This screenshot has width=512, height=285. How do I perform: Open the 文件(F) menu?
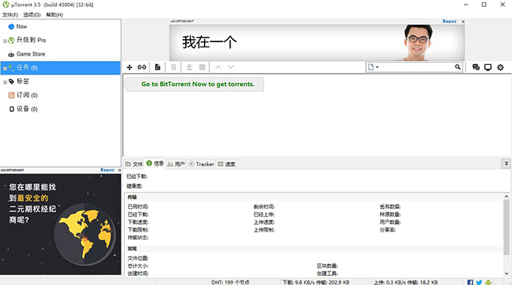tap(10, 15)
